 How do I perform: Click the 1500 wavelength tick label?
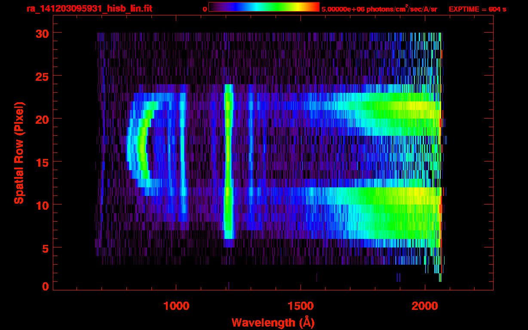tap(301, 306)
